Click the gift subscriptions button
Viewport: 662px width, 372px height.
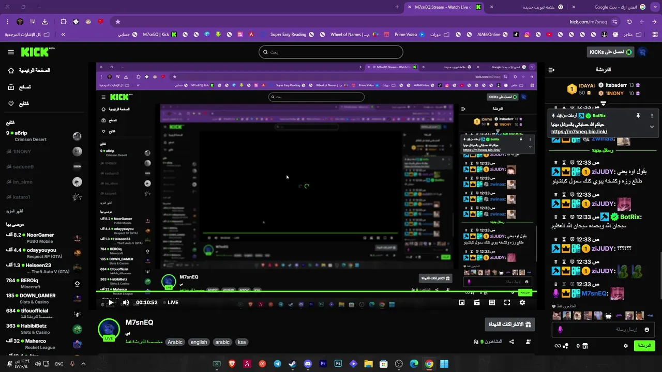click(509, 324)
